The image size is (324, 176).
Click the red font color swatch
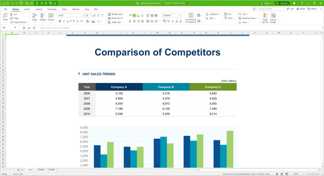pyautogui.click(x=93, y=21)
